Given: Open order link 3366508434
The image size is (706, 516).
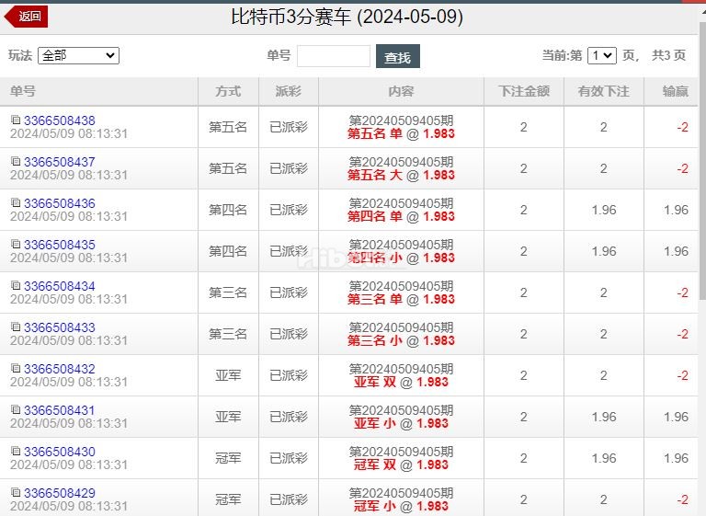Looking at the screenshot, I should (60, 286).
